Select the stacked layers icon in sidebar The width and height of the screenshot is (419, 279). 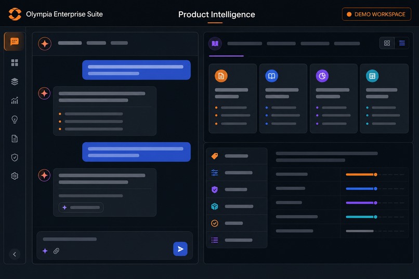(15, 82)
